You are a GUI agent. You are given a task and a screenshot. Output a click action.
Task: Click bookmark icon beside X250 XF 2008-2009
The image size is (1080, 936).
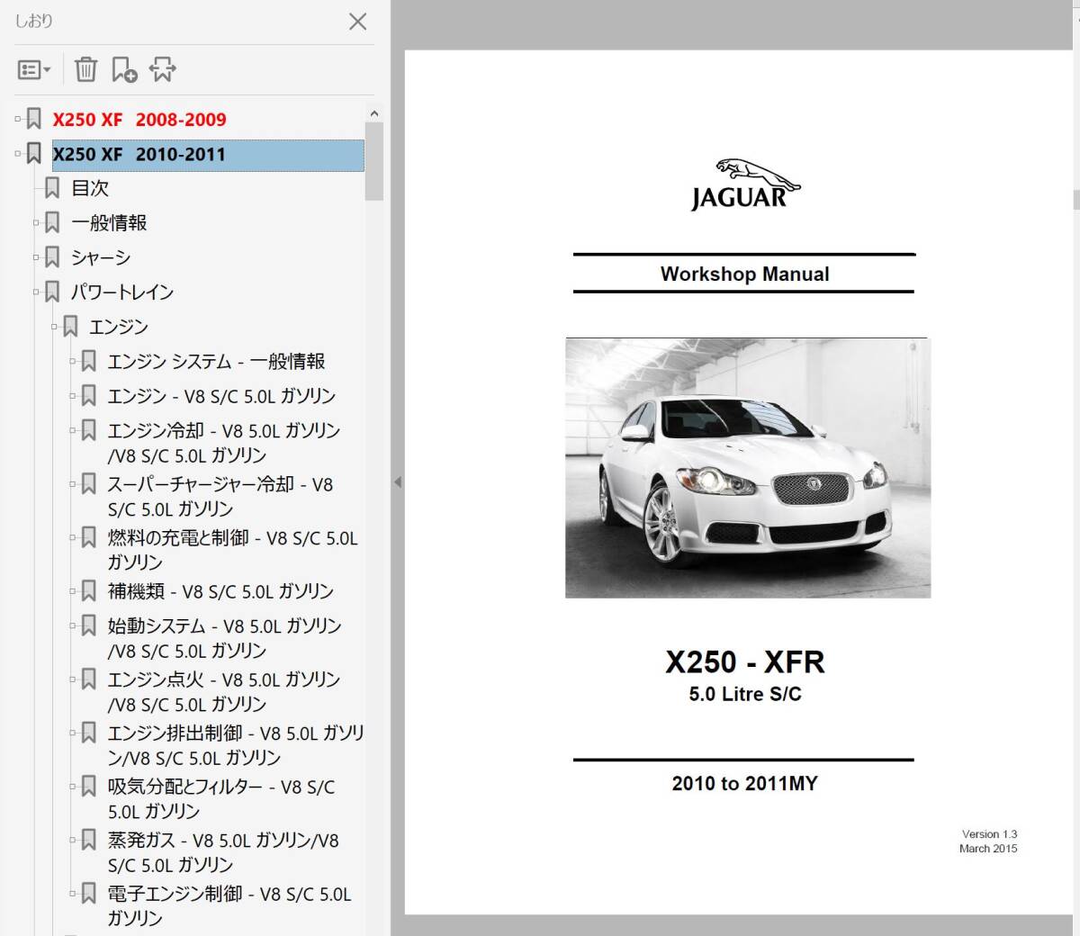[x=33, y=119]
